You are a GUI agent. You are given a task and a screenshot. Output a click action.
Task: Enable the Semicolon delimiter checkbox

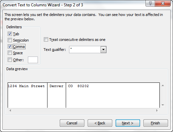point(10,40)
